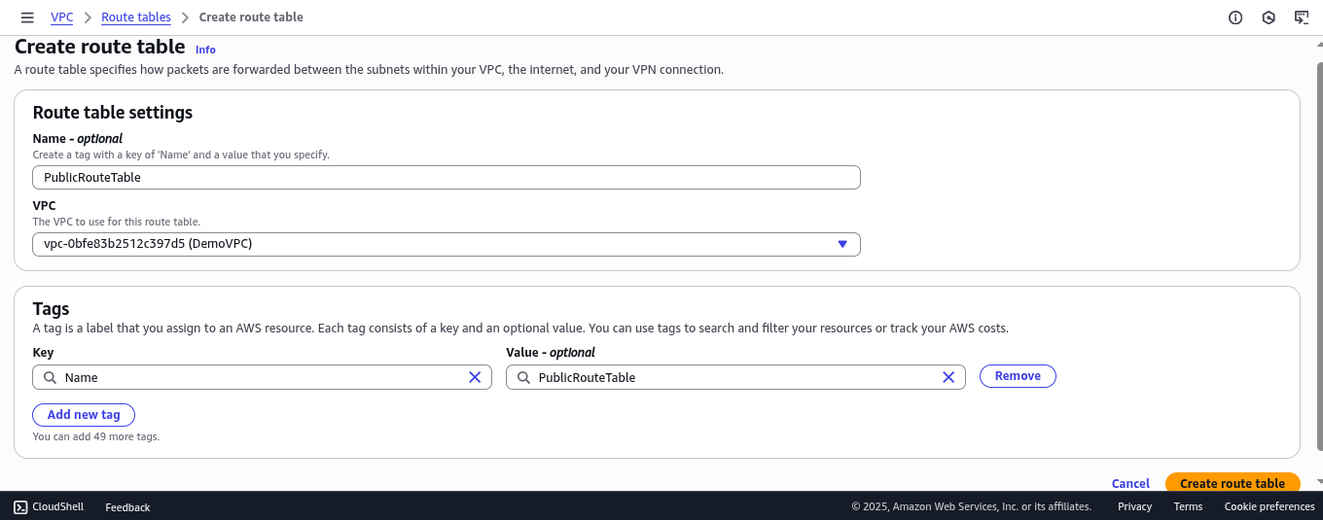Screen dimensions: 1323x520
Task: Clear the PublicRouteTable tag value field
Action: coord(948,377)
